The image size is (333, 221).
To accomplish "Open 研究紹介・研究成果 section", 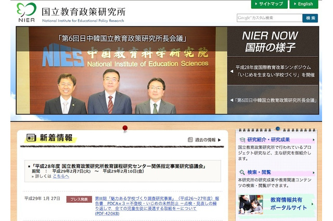I will tap(268, 140).
